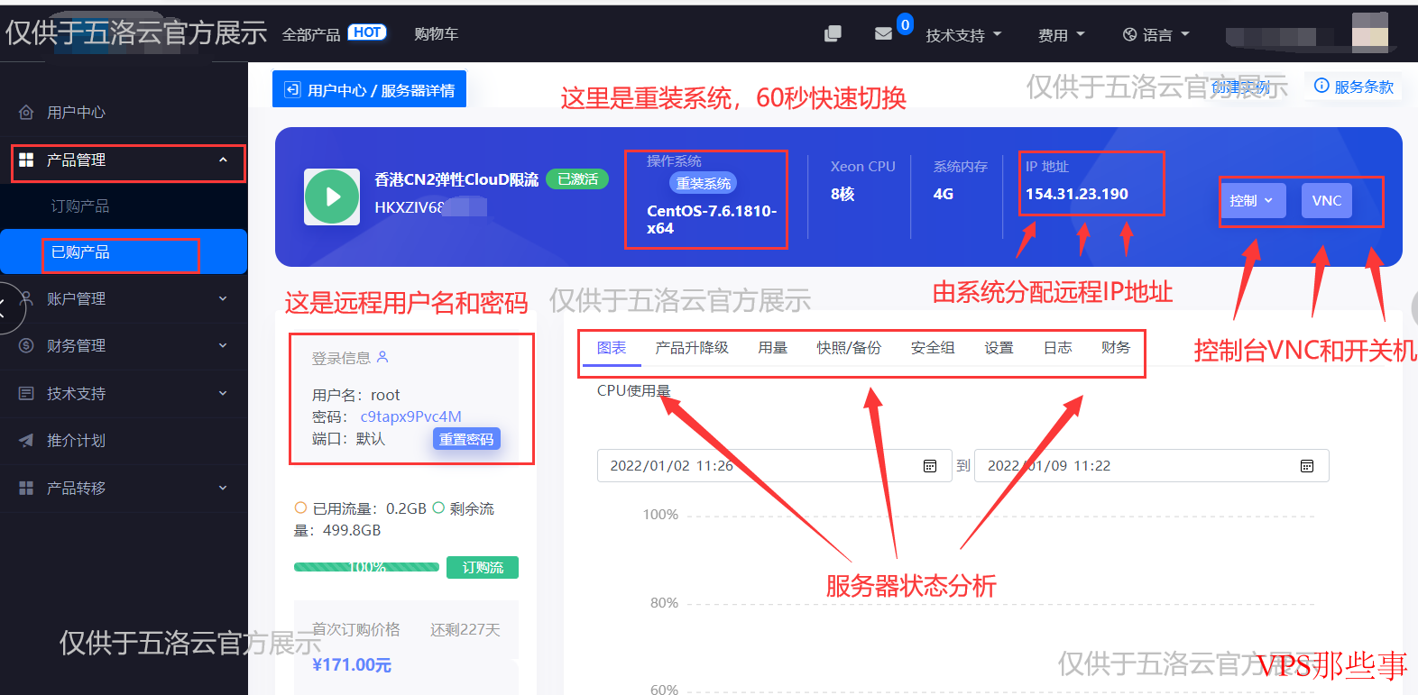Click the 重置密码 reset password button
The width and height of the screenshot is (1418, 695).
pos(466,439)
